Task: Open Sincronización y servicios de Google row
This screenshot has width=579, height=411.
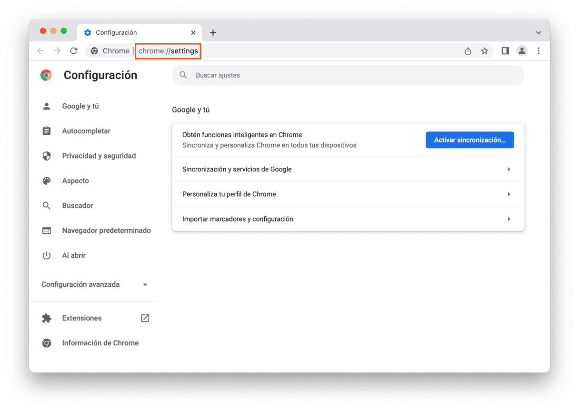Action: pyautogui.click(x=348, y=169)
